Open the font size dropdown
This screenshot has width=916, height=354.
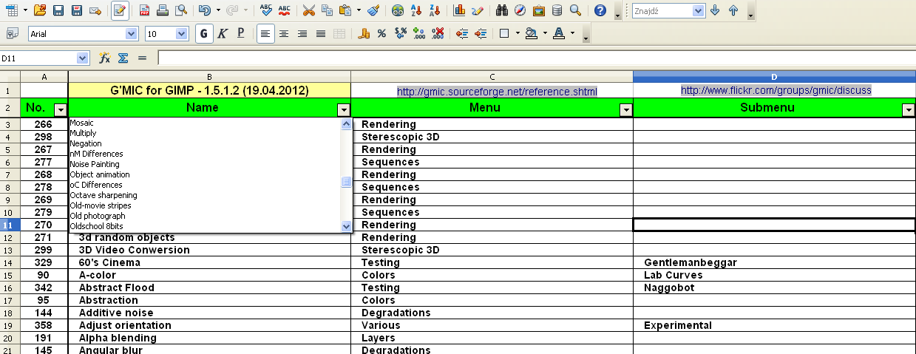182,33
